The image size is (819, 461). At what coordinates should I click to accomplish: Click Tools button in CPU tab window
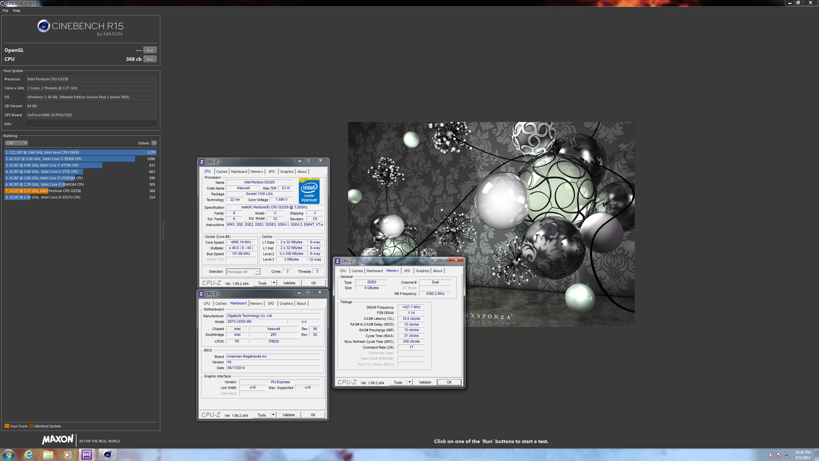click(x=262, y=283)
